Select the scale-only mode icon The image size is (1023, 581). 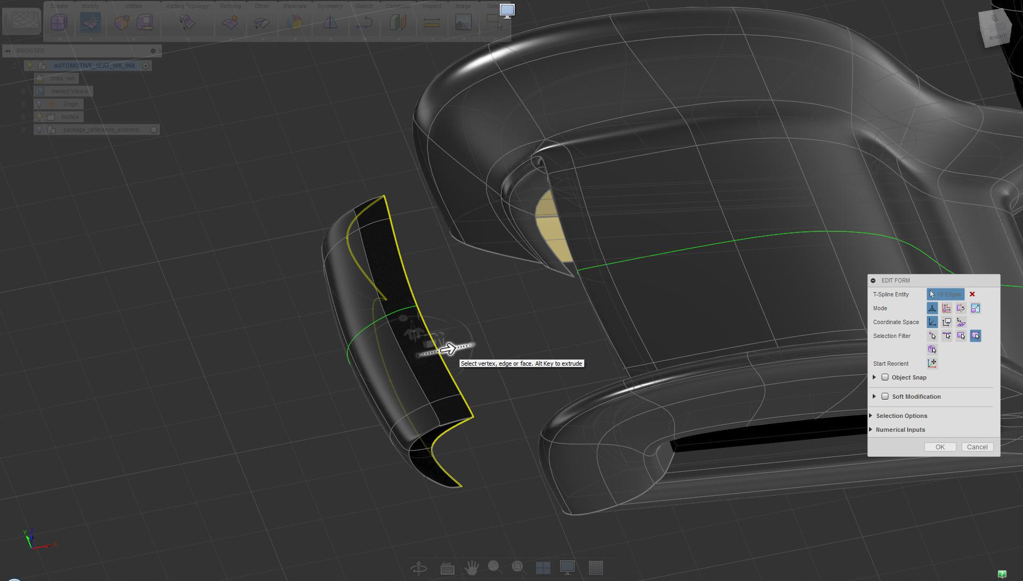975,308
